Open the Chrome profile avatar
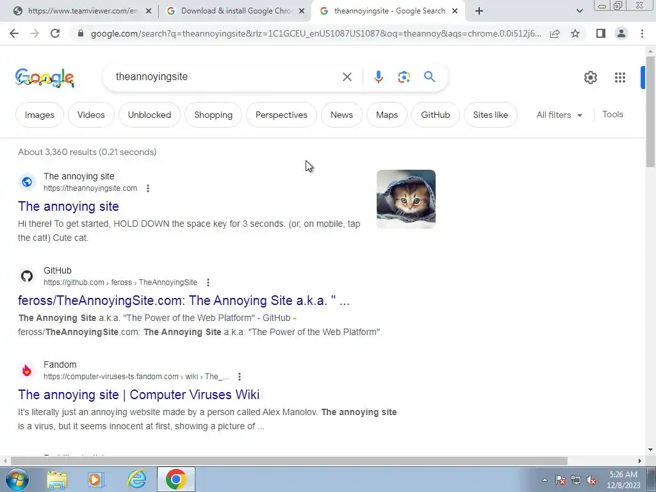Image resolution: width=656 pixels, height=492 pixels. (x=621, y=33)
